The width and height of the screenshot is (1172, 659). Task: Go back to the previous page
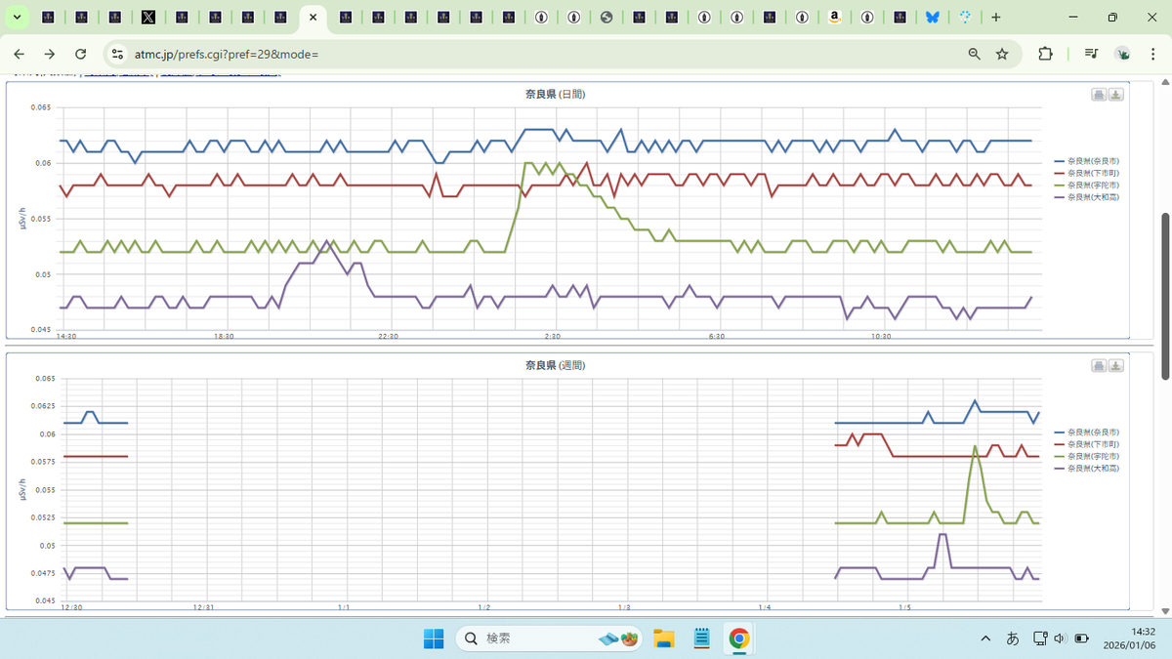pyautogui.click(x=19, y=54)
